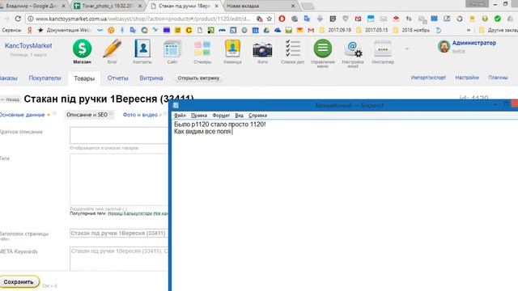This screenshot has width=518, height=291.
Task: Show more bookmarks with the chevron
Action: pyautogui.click(x=468, y=30)
